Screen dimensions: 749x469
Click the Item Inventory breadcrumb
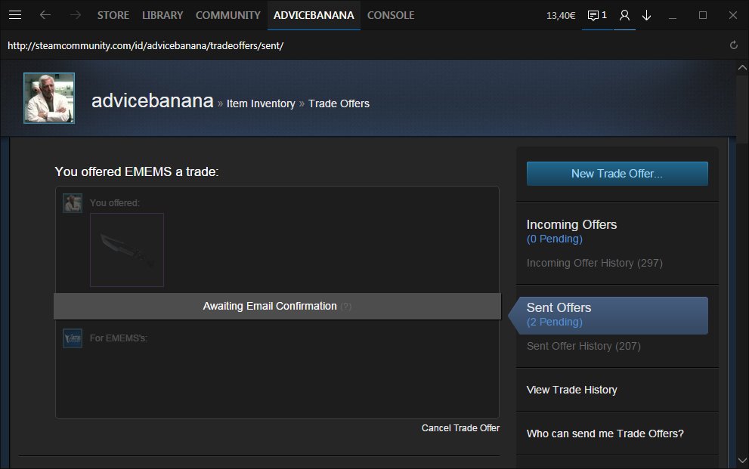coord(261,103)
